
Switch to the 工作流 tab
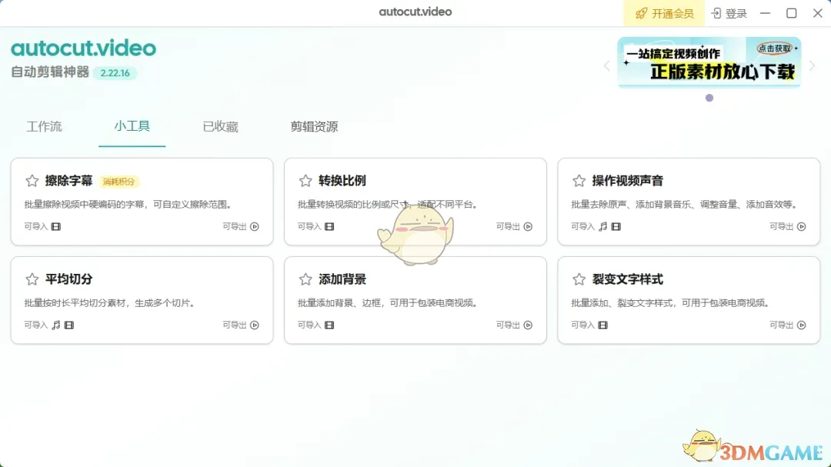[x=44, y=127]
